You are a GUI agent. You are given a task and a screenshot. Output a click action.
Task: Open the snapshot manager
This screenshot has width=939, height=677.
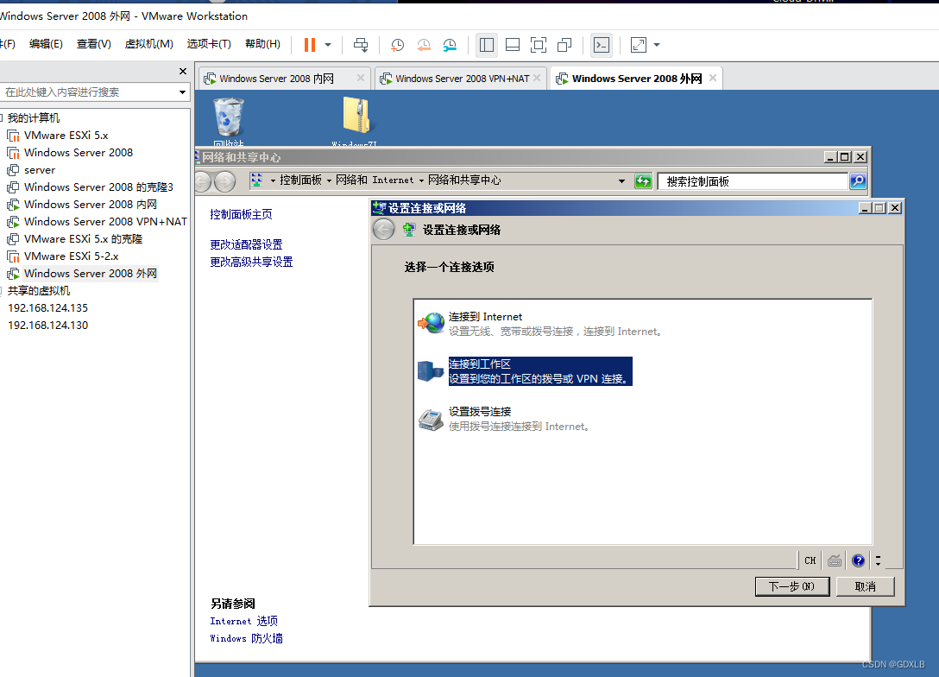point(450,45)
